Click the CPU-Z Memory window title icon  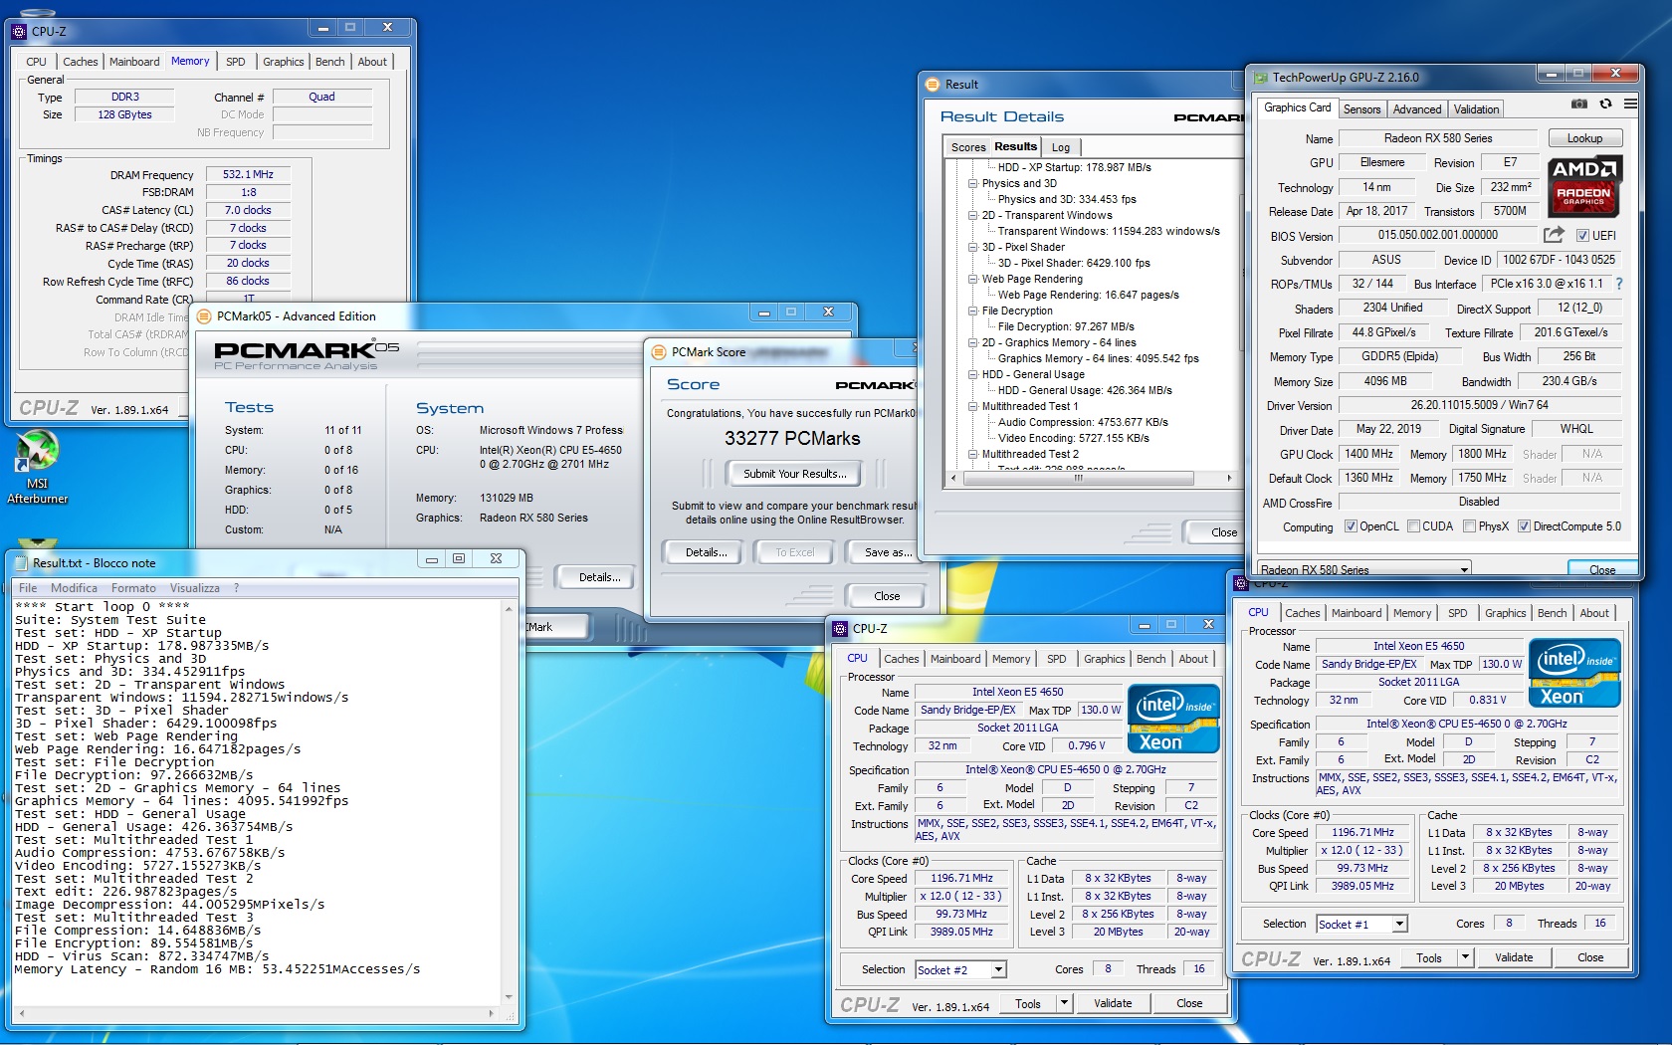tap(19, 31)
